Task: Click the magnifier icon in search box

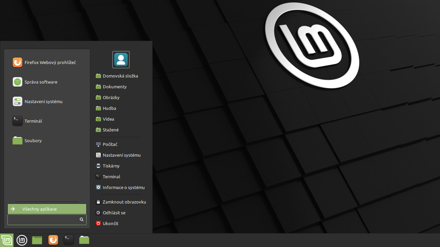Action: pos(82,220)
